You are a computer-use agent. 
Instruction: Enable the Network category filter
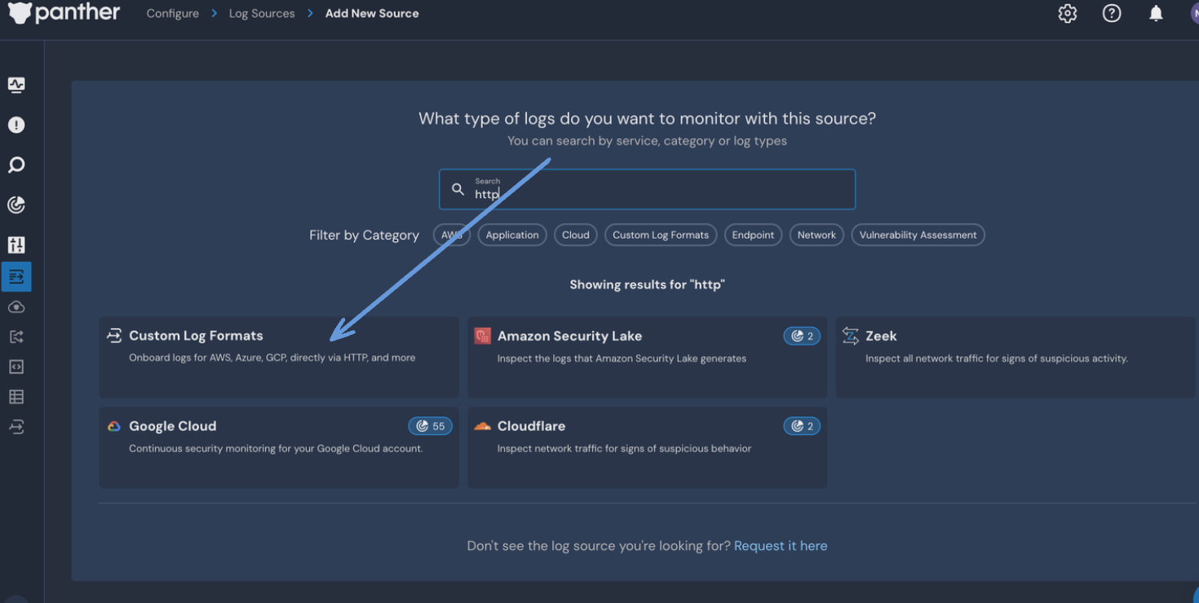(x=816, y=235)
